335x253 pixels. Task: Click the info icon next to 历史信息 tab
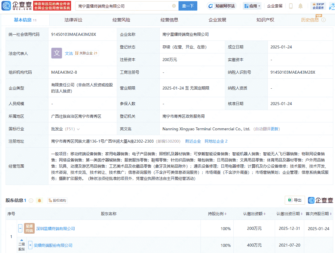tap(324, 20)
